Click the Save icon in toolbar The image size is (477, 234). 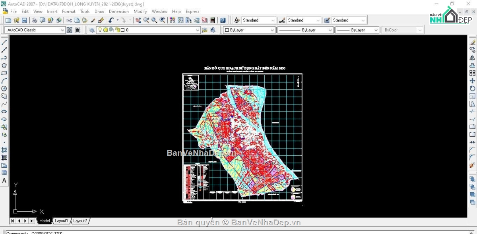(x=24, y=20)
